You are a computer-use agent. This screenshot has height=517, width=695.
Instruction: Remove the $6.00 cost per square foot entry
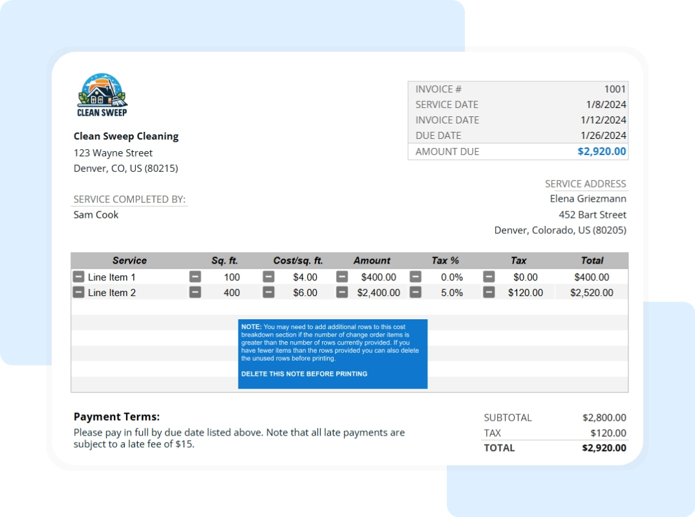[268, 292]
